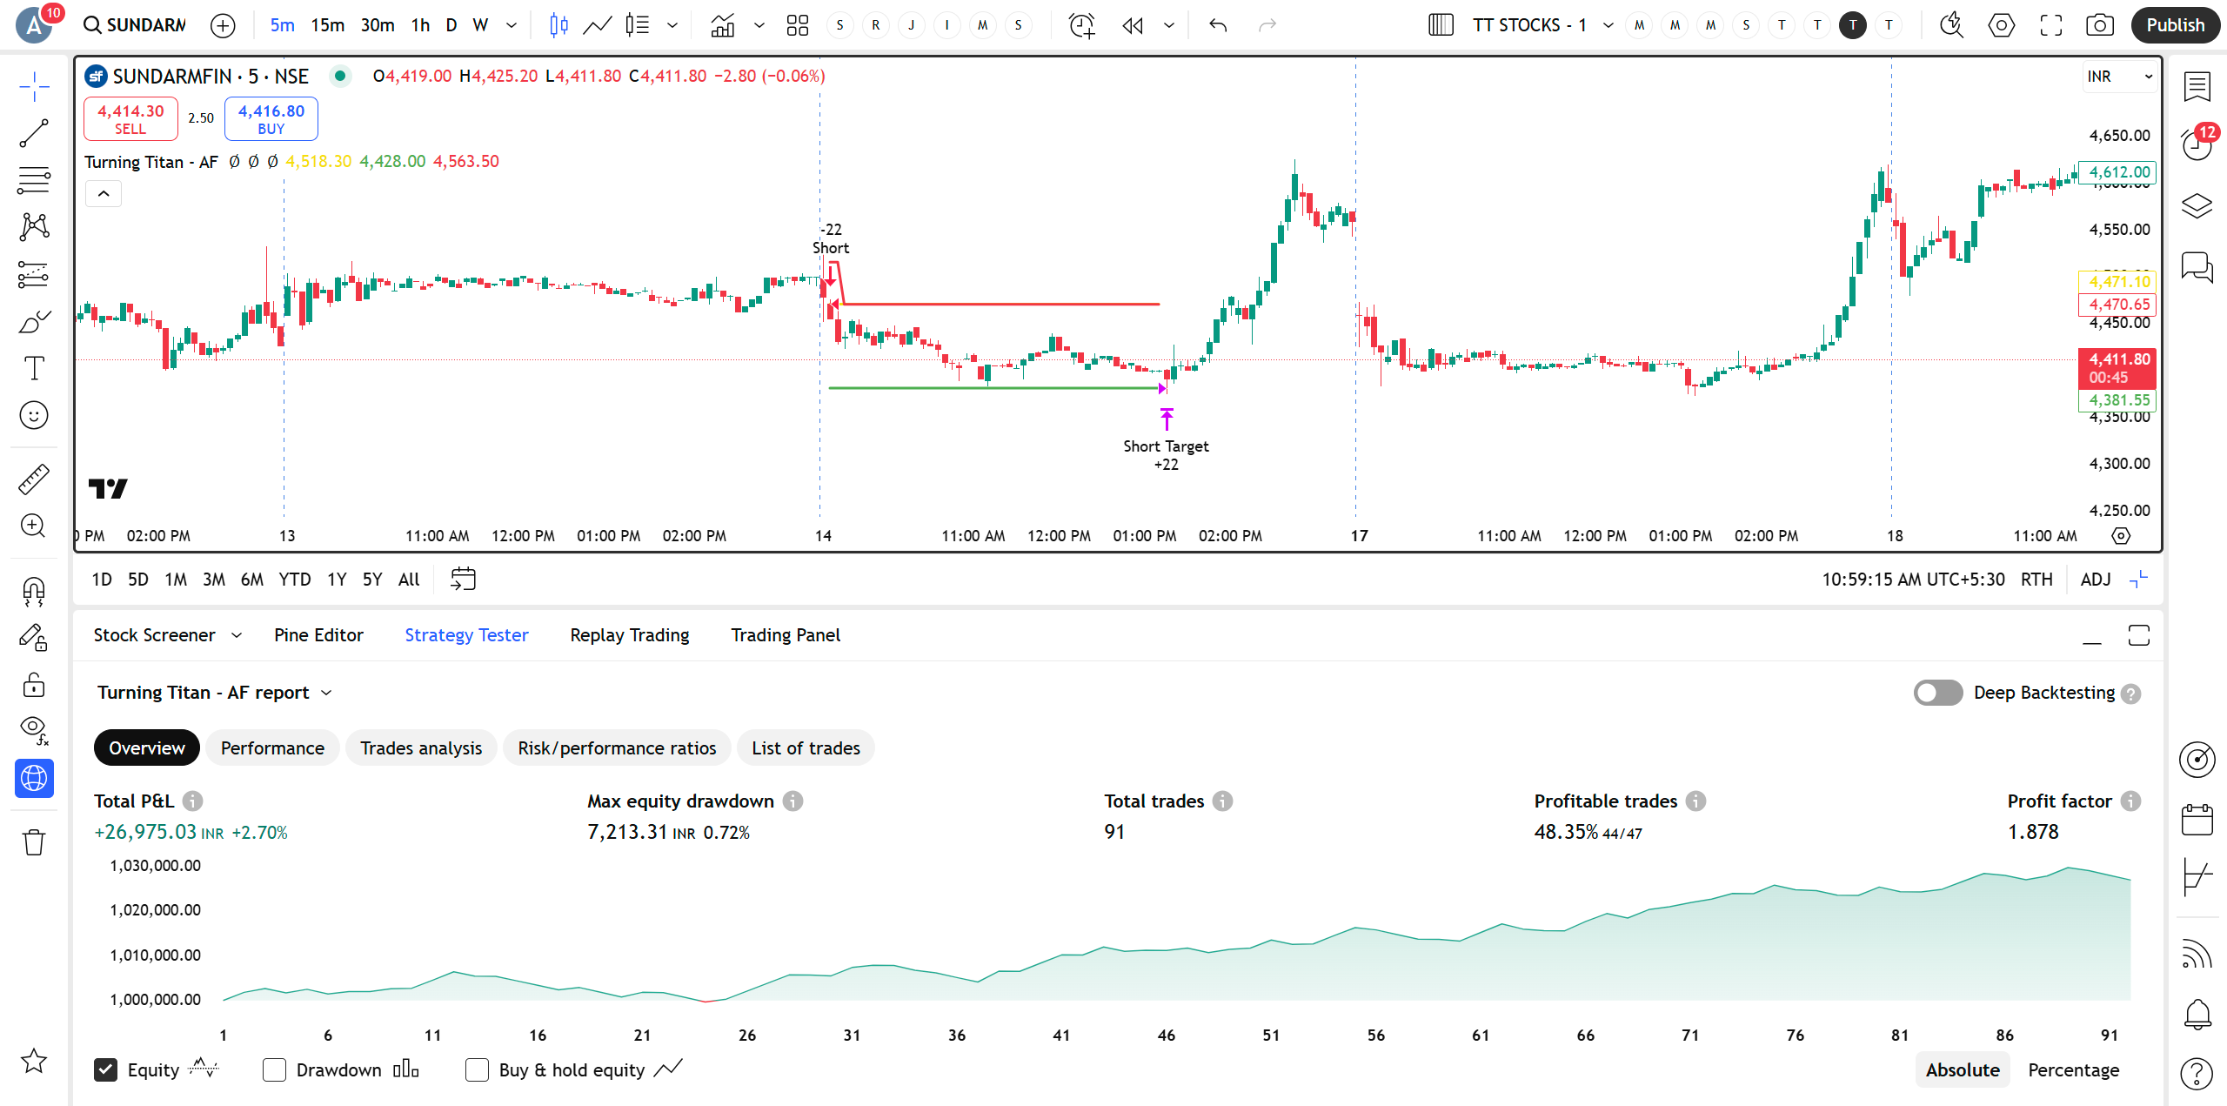Open the List of trades tab
Image resolution: width=2227 pixels, height=1106 pixels.
[x=806, y=748]
